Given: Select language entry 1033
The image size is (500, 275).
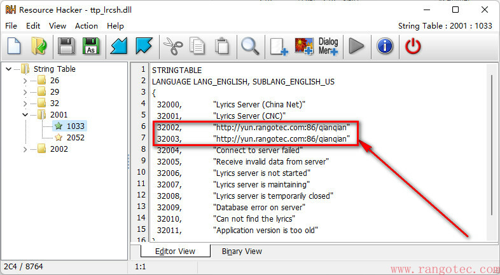Looking at the screenshot, I should pos(76,126).
